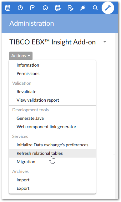
Task: Click Initialize Data exchange's preferences
Action: tap(52, 145)
